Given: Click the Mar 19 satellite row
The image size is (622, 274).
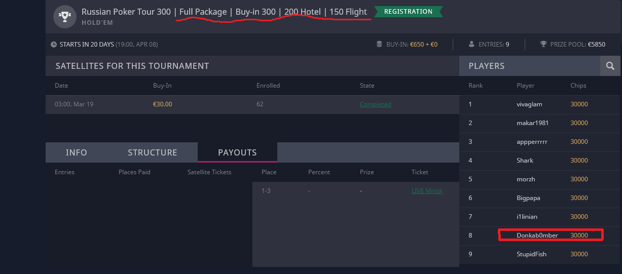Looking at the screenshot, I should [252, 104].
